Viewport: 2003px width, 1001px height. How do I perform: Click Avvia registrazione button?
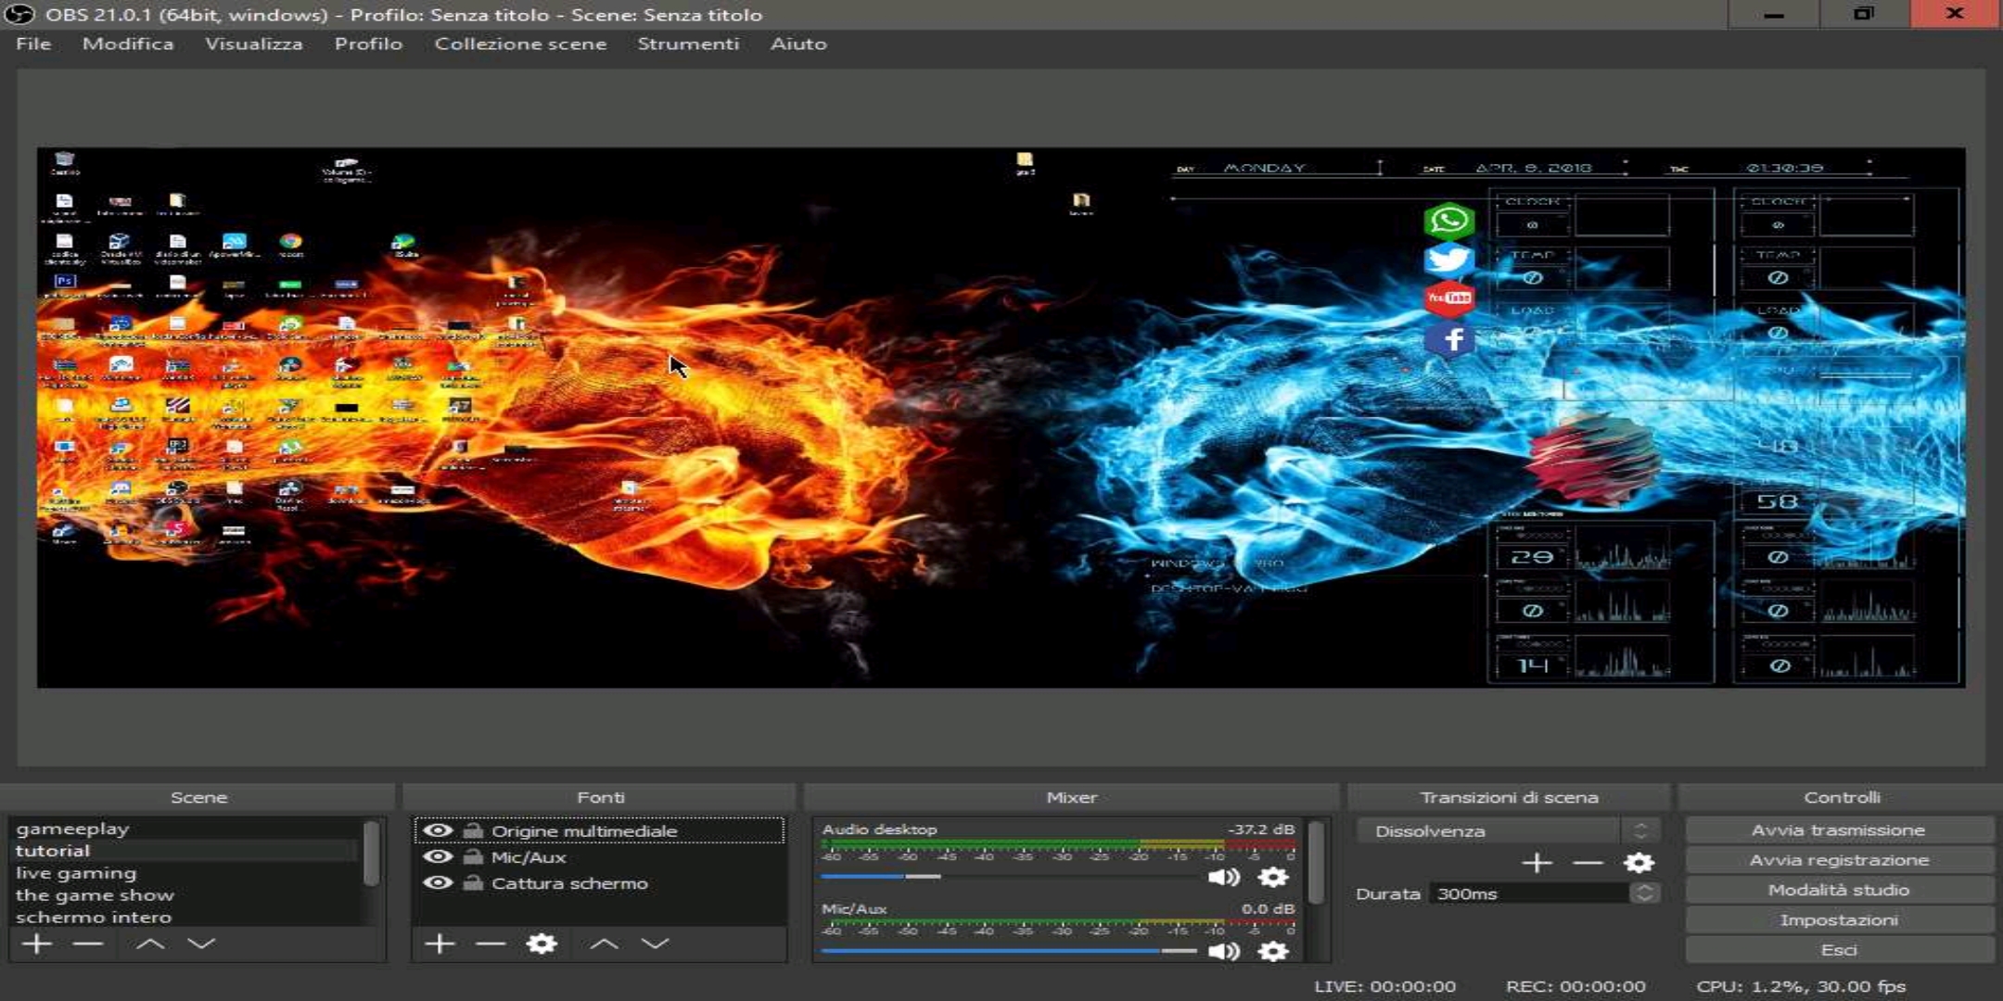[1839, 860]
